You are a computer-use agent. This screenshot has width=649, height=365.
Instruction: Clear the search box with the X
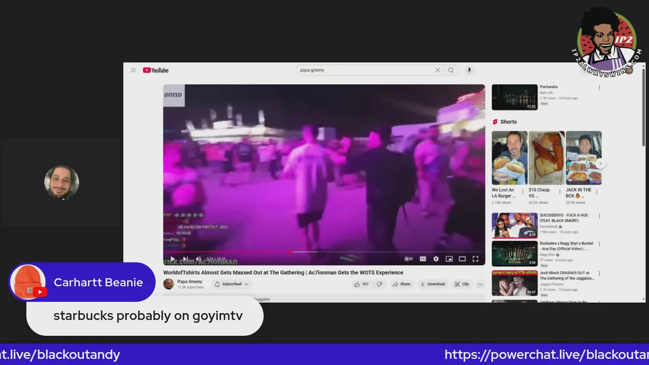[x=438, y=70]
